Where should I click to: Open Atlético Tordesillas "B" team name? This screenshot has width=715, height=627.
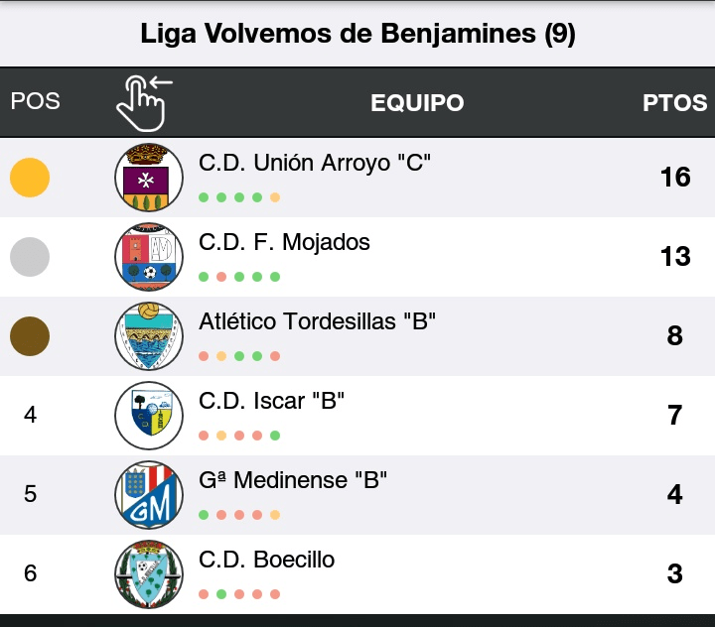318,321
